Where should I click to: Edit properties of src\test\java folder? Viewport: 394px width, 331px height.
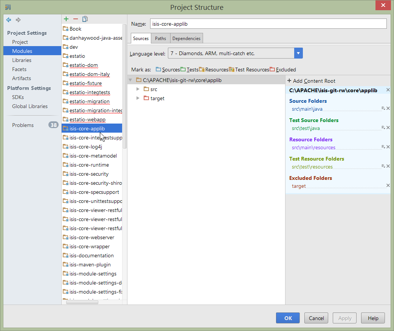click(x=383, y=128)
